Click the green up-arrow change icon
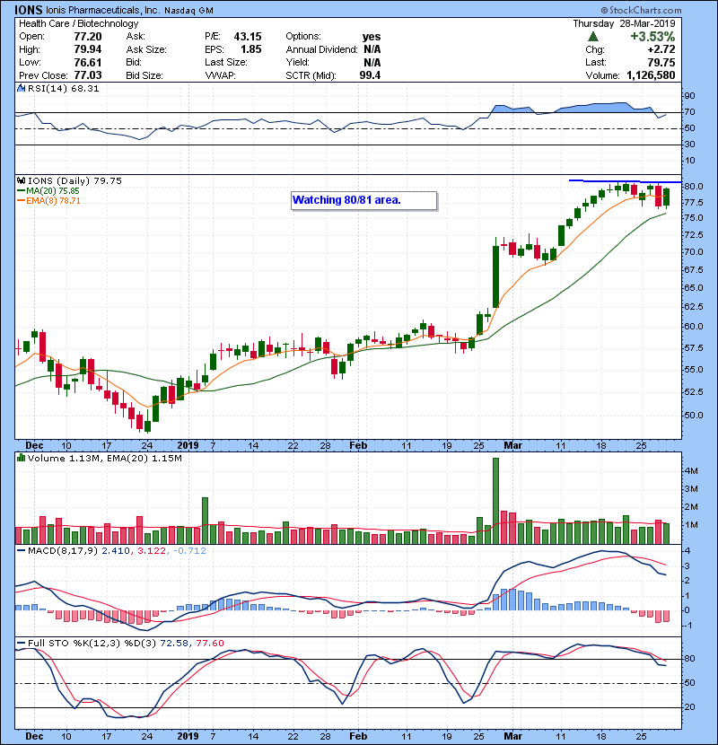 coord(593,36)
